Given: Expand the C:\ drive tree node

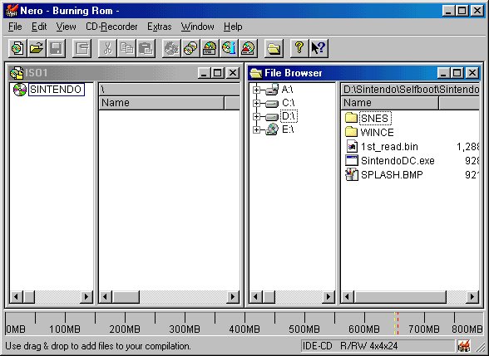Looking at the screenshot, I should (x=256, y=103).
